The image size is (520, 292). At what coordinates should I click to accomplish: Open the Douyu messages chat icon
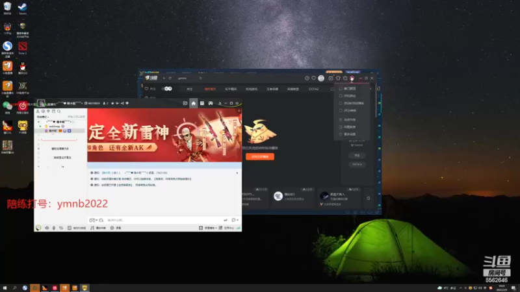click(345, 78)
